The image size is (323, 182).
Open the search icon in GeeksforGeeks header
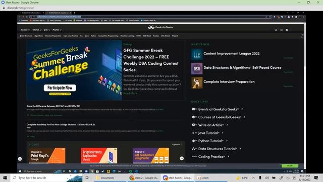(276, 30)
